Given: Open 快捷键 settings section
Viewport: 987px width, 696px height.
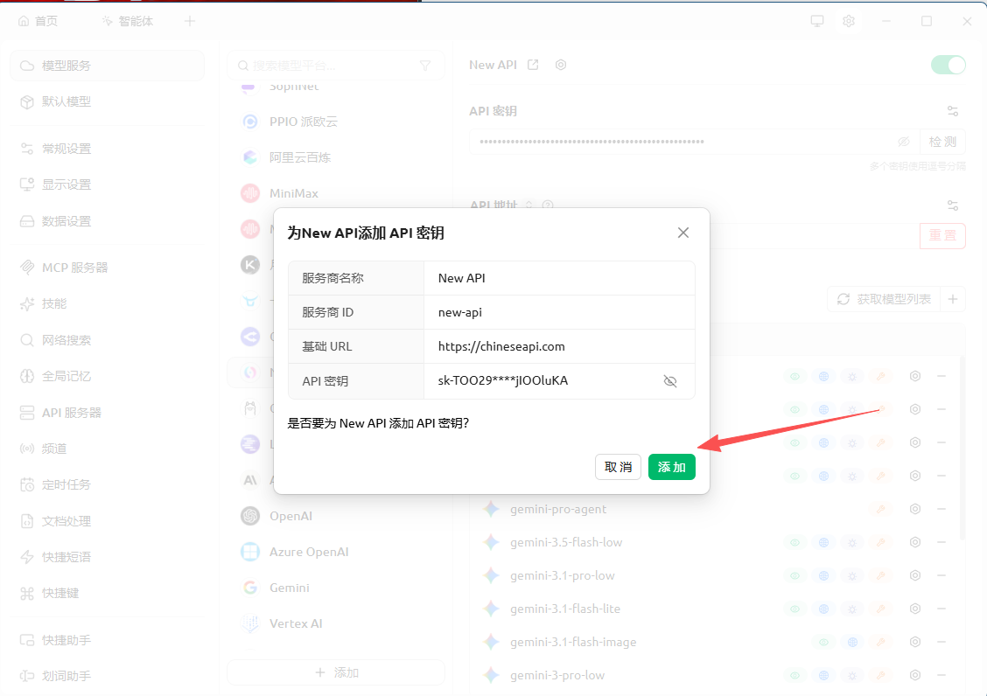Looking at the screenshot, I should point(107,594).
